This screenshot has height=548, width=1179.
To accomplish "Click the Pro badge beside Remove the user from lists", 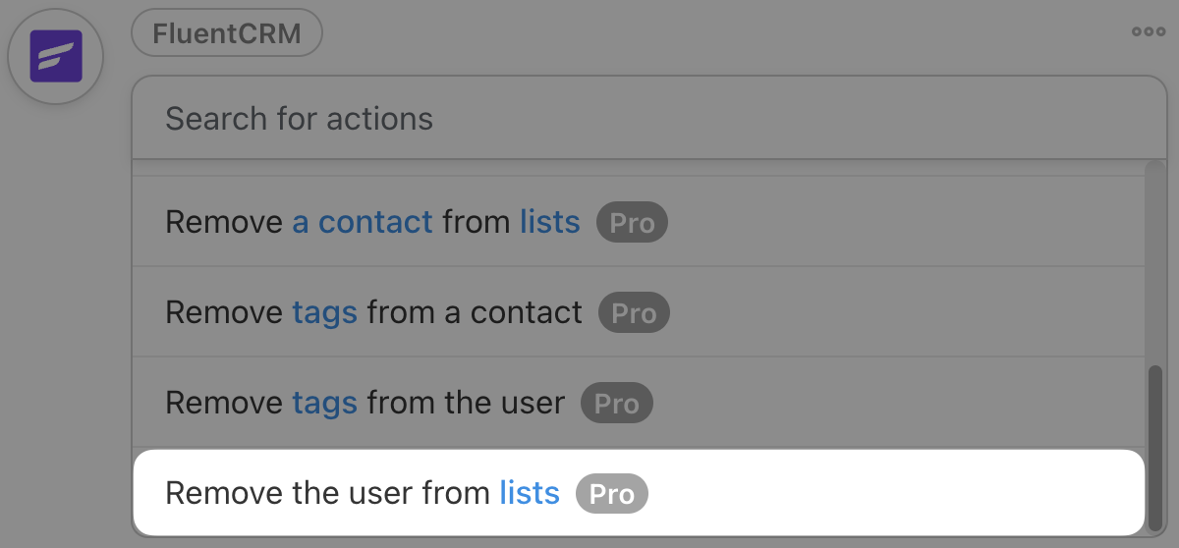I will point(611,494).
